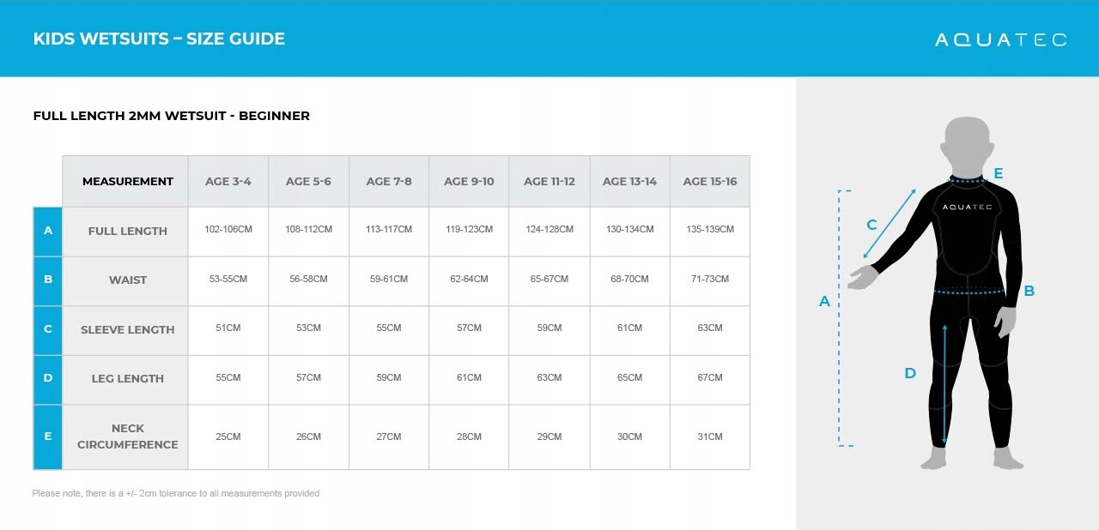Click the 71-73CM waist cell
This screenshot has width=1099, height=530.
pos(710,280)
